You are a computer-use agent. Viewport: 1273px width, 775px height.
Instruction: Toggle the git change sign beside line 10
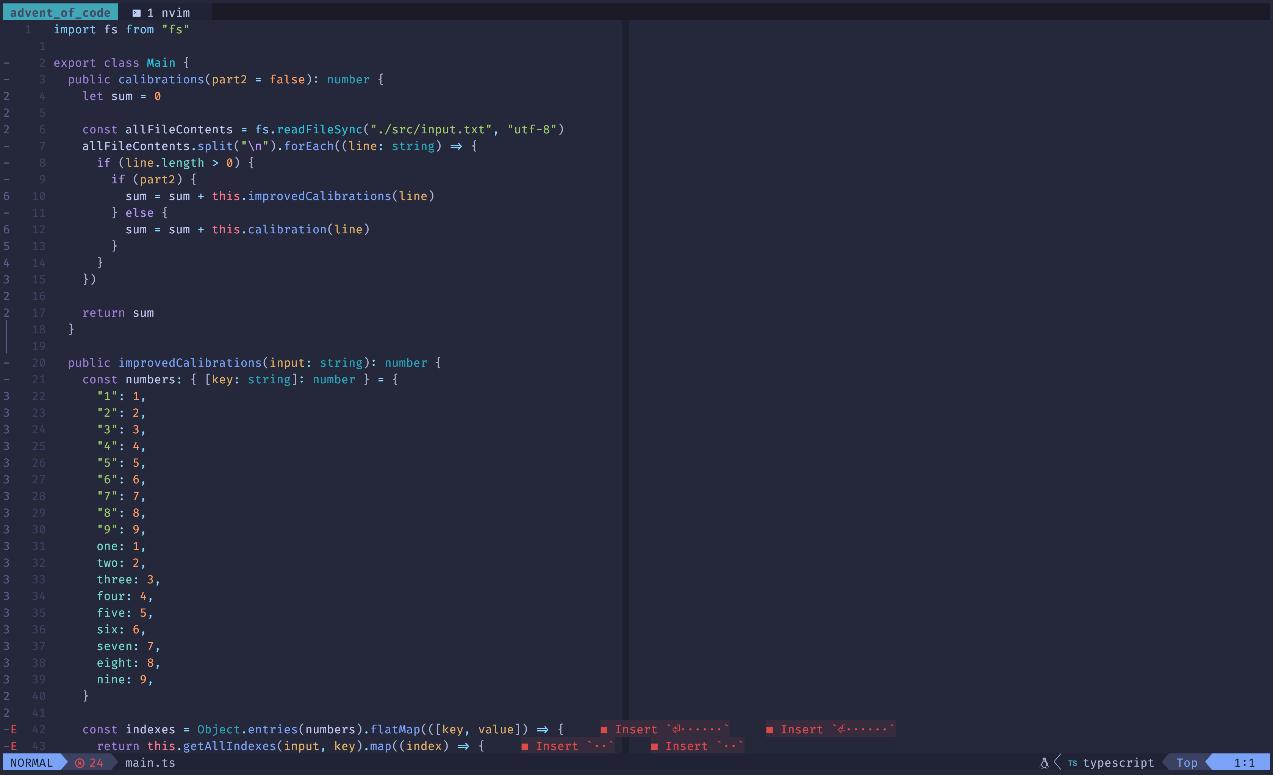7,196
